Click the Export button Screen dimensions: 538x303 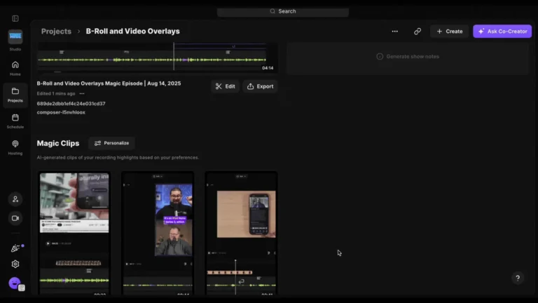(260, 86)
